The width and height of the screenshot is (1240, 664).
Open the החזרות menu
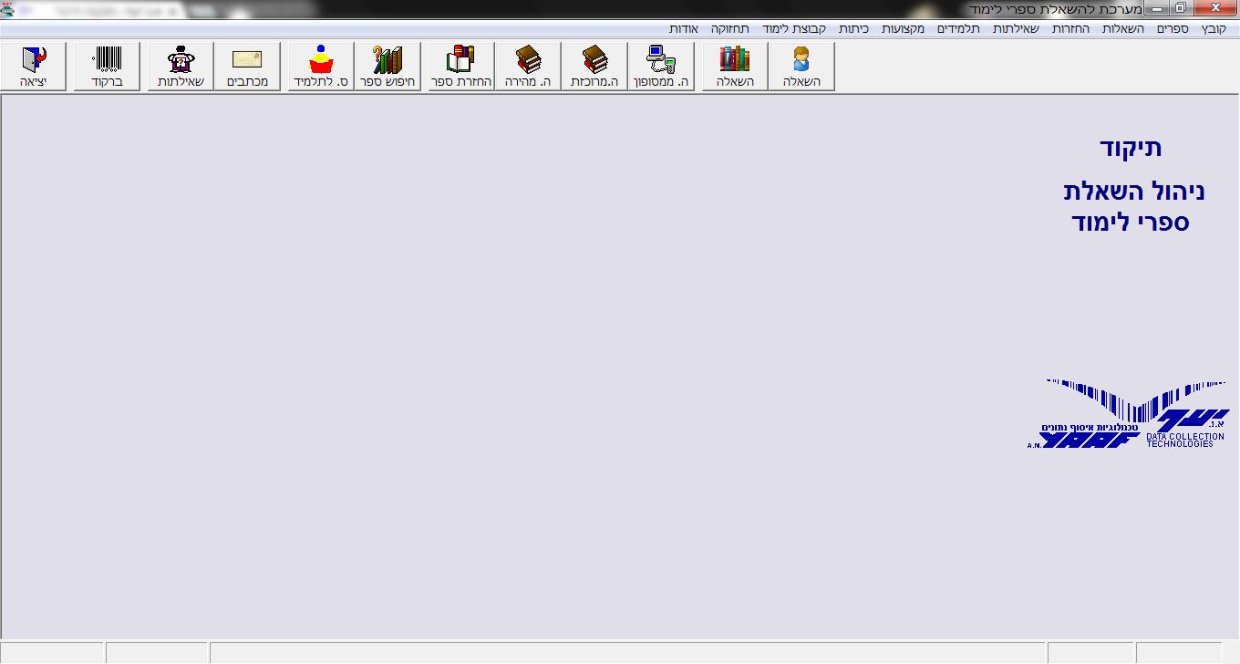(1070, 29)
